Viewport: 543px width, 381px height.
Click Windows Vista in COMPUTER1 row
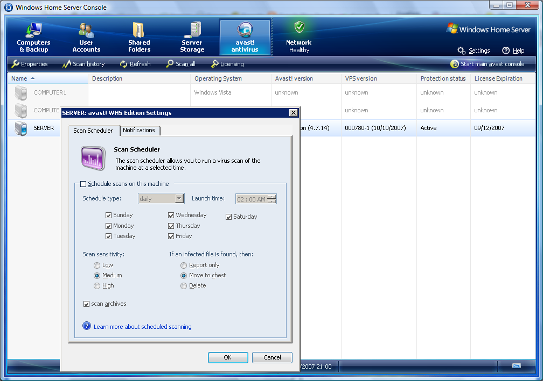click(213, 92)
